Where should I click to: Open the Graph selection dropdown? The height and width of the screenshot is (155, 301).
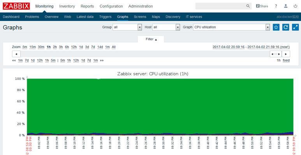point(232,27)
